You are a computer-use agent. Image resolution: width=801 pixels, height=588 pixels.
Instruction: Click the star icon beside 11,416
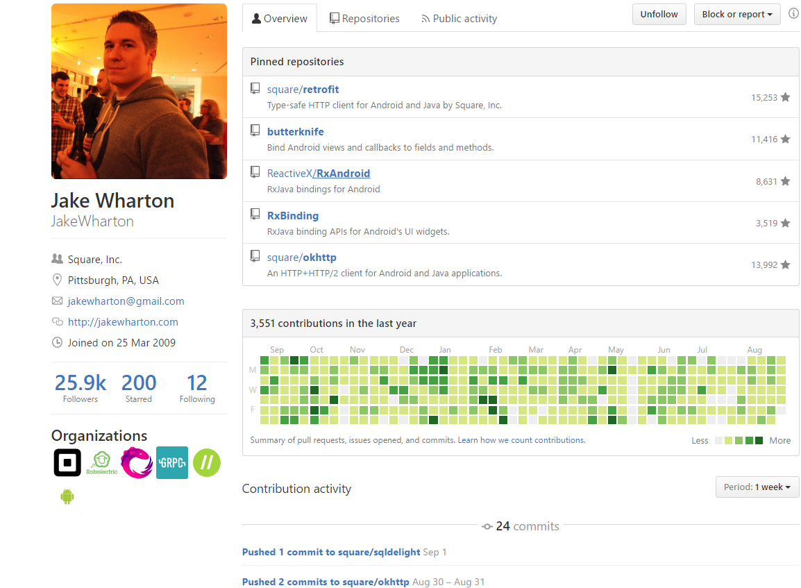click(x=786, y=139)
